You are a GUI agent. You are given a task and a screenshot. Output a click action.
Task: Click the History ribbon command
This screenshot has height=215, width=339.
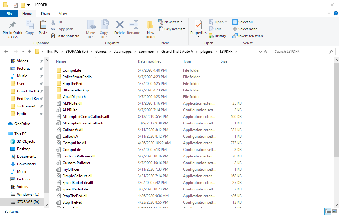point(217,36)
